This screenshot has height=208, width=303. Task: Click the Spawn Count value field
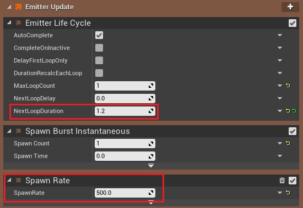125,143
